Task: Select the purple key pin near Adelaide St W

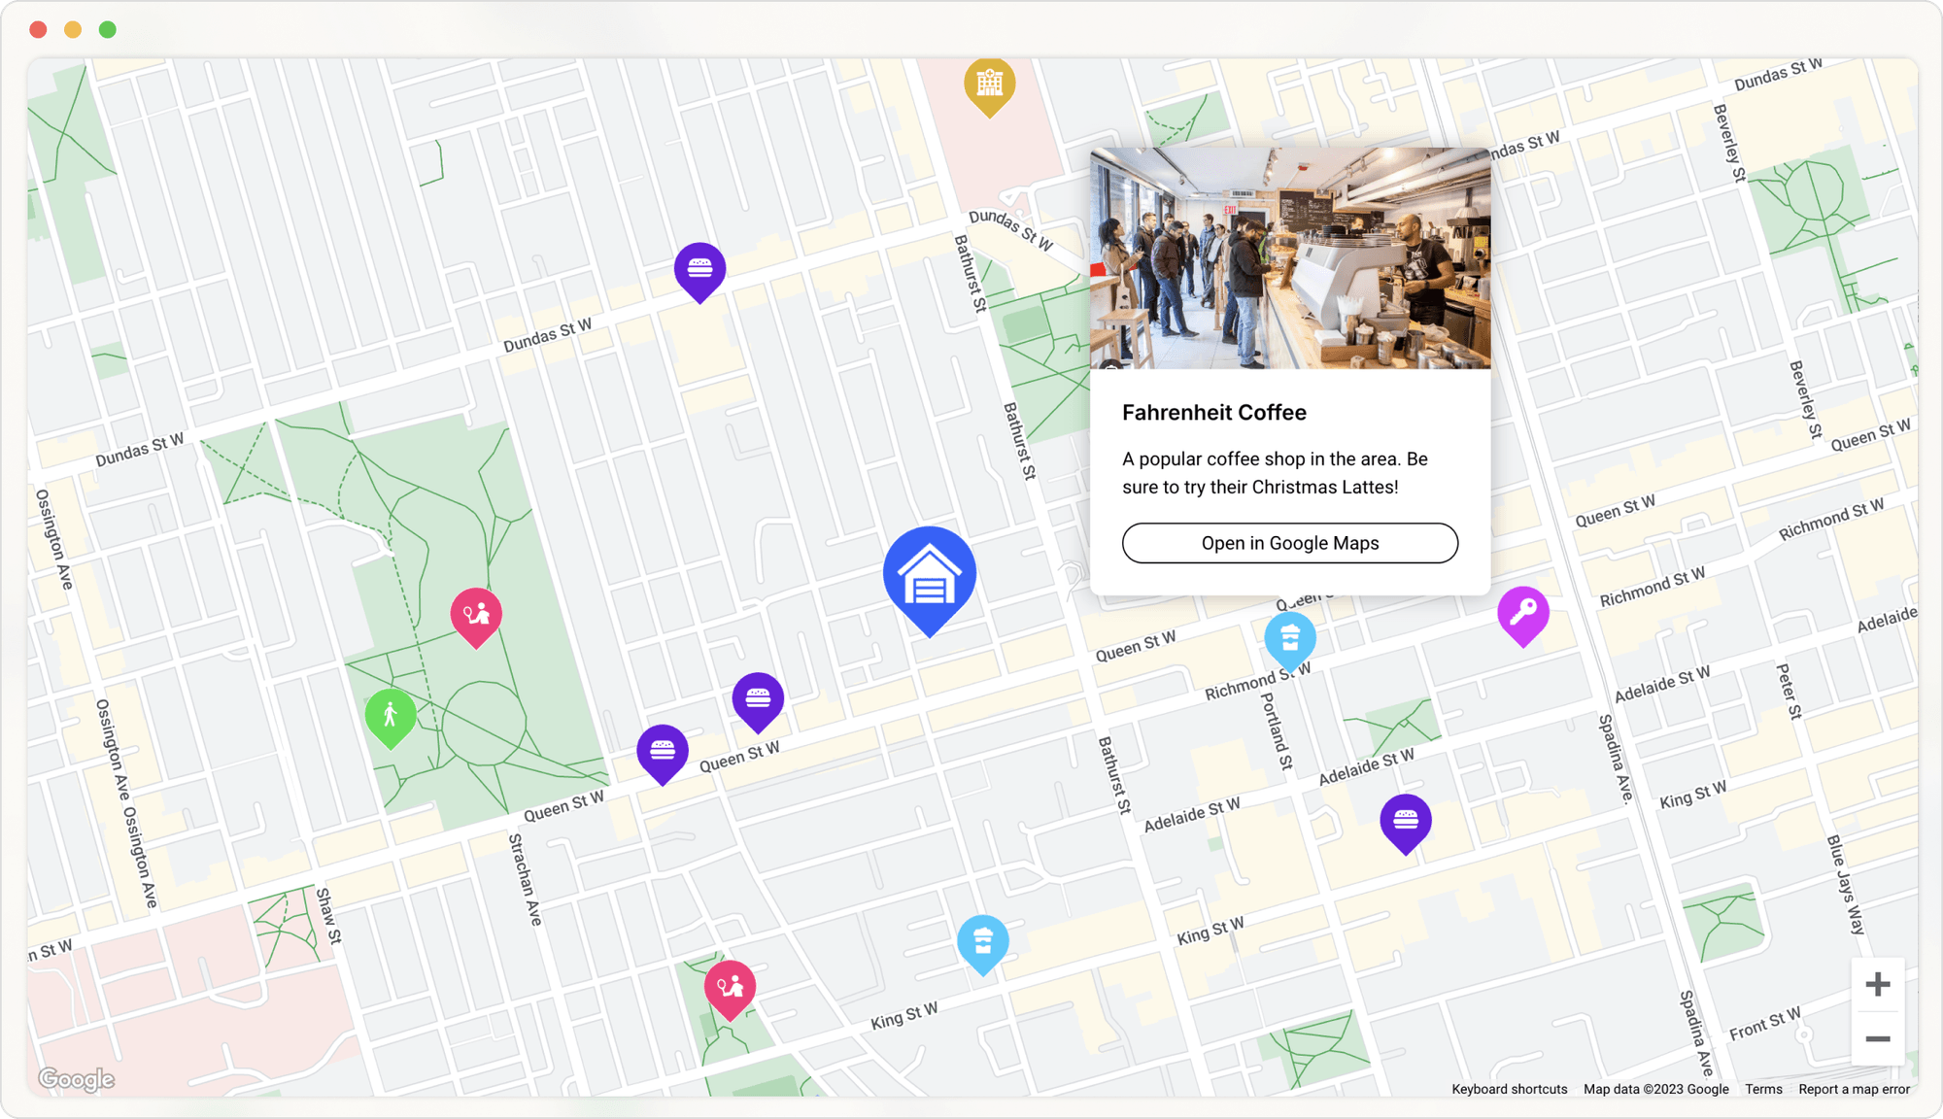Action: click(x=1525, y=612)
